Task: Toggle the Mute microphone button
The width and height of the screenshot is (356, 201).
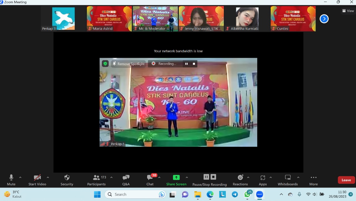Action: 11,178
